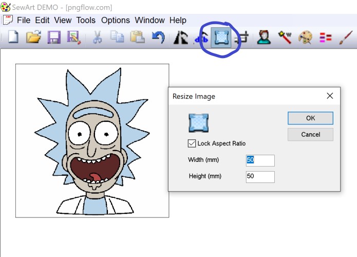Save with the floppy disk icon

54,37
